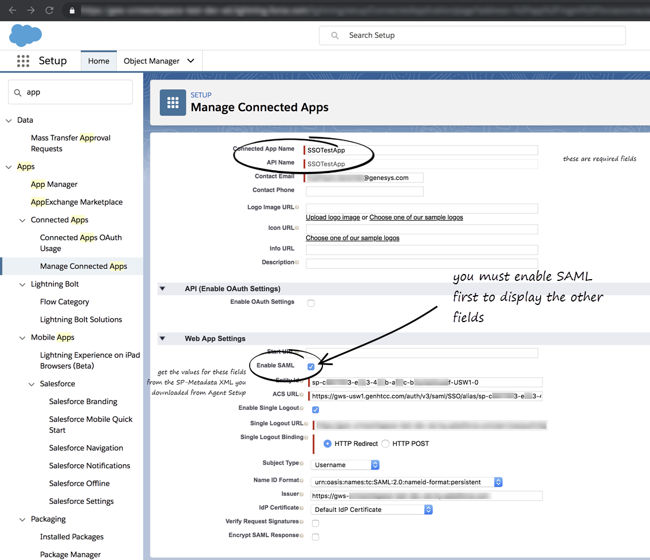
Task: Click sample logos link under Logo Image URL
Action: point(416,217)
